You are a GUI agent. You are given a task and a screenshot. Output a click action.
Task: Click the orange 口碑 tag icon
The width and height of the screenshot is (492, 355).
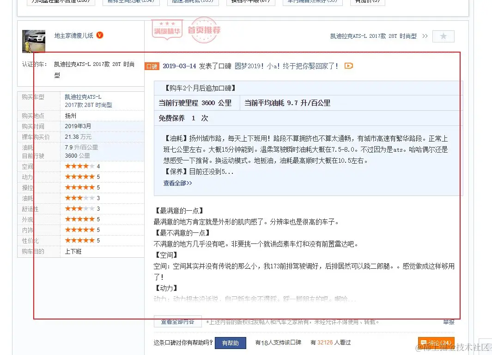[x=152, y=66]
